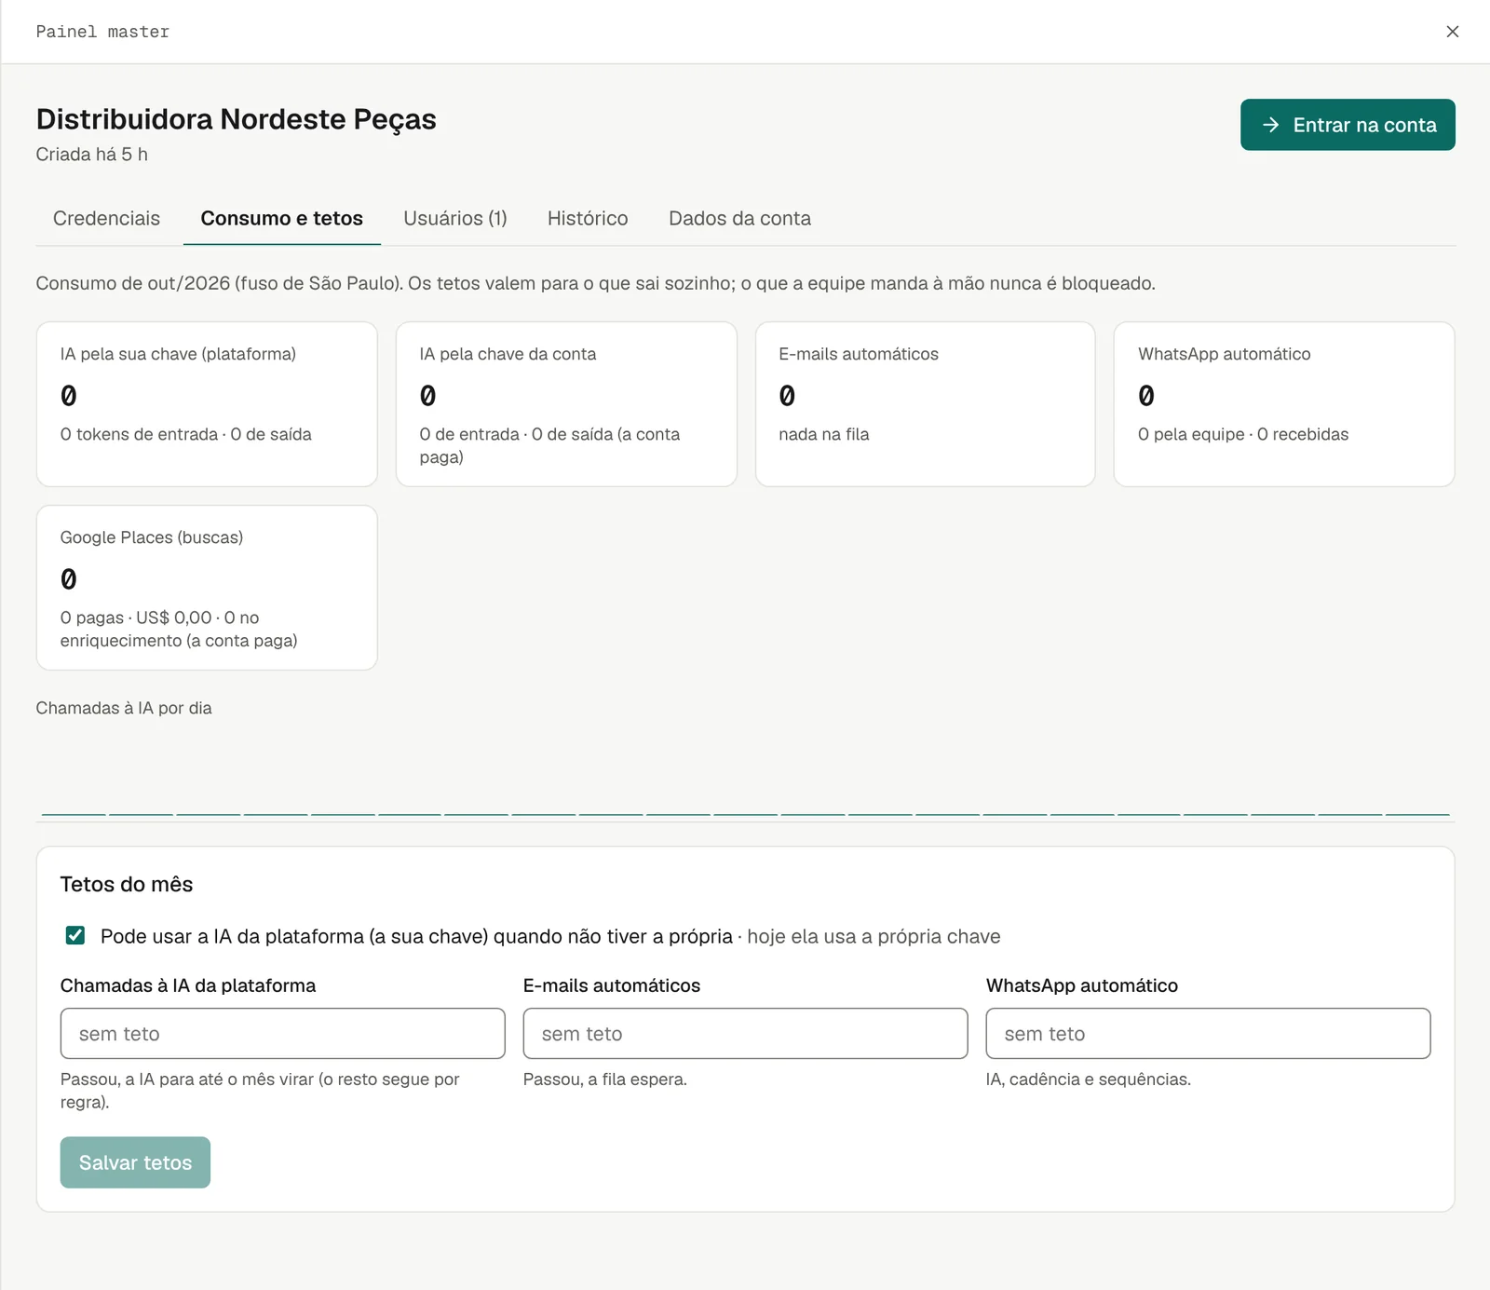Click the IA pela sua chave card title

[178, 354]
